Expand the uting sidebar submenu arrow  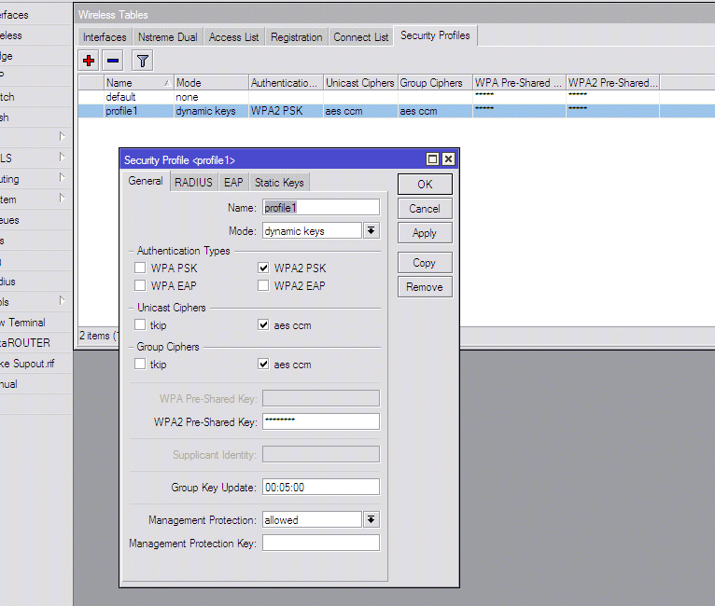62,177
